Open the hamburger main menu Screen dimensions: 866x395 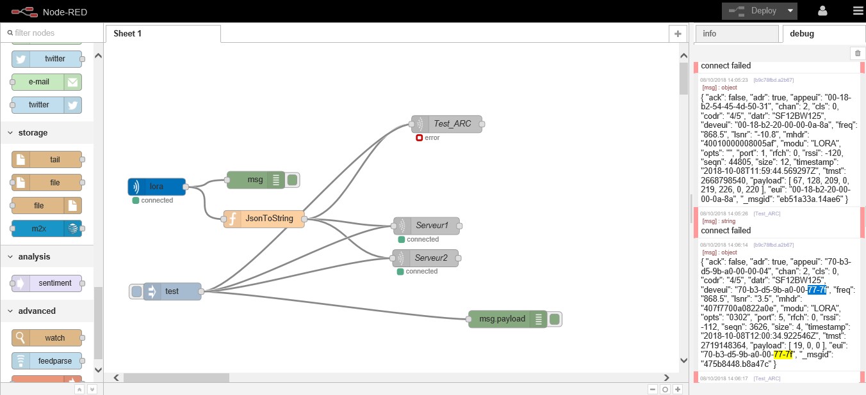coord(858,11)
